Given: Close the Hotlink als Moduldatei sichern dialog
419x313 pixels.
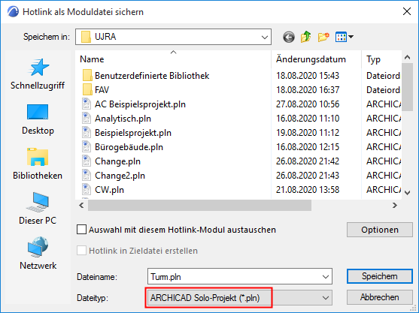Looking at the screenshot, I should click(x=407, y=12).
